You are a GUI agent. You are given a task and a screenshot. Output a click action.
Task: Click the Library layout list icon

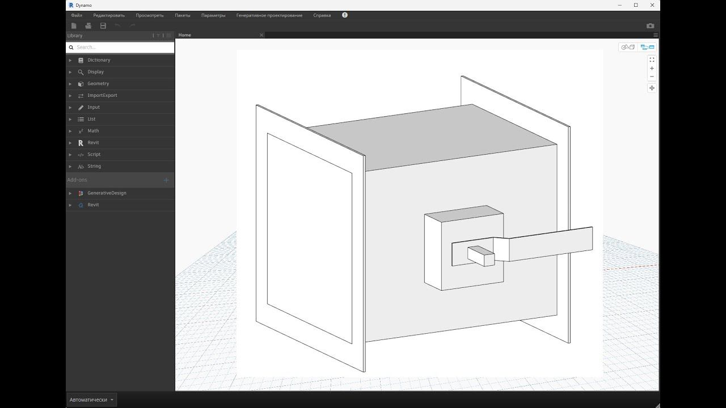[x=168, y=36]
